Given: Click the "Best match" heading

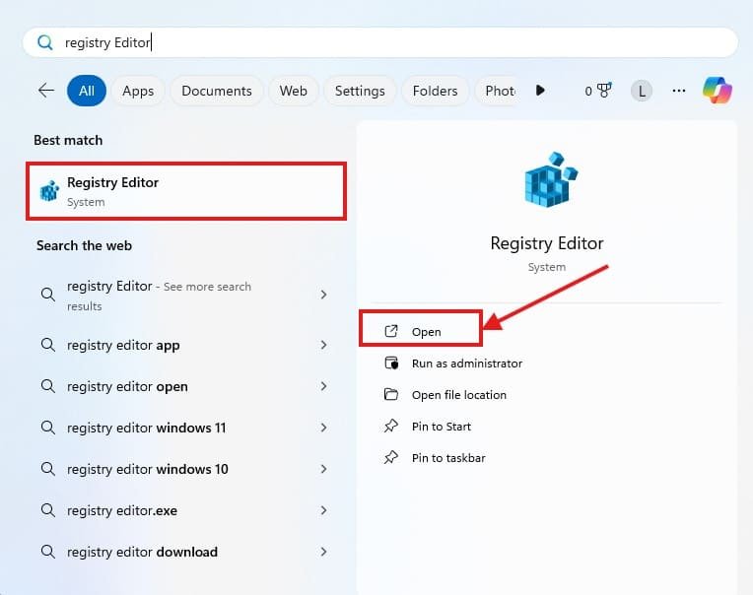Looking at the screenshot, I should click(x=68, y=140).
